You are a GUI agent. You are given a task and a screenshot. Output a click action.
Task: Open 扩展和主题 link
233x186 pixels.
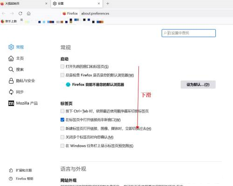click(x=21, y=170)
